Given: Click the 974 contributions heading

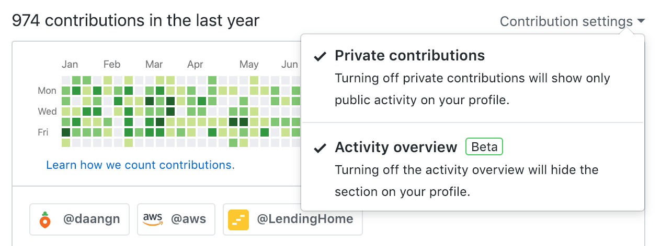Looking at the screenshot, I should [135, 21].
